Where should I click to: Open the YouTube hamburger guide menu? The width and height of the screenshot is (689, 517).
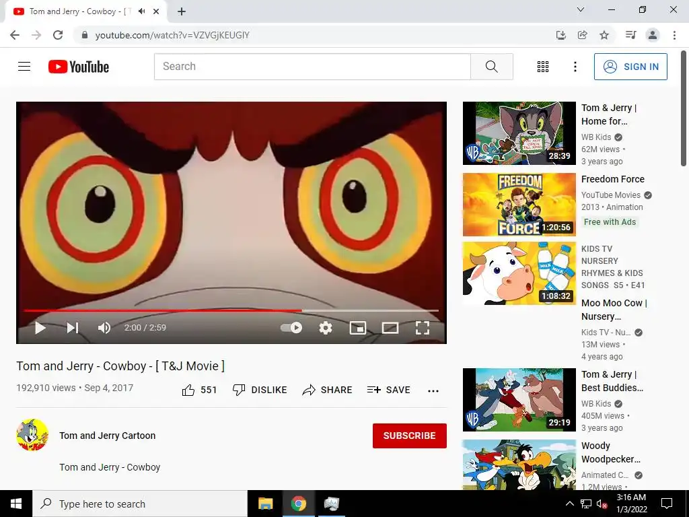coord(24,67)
